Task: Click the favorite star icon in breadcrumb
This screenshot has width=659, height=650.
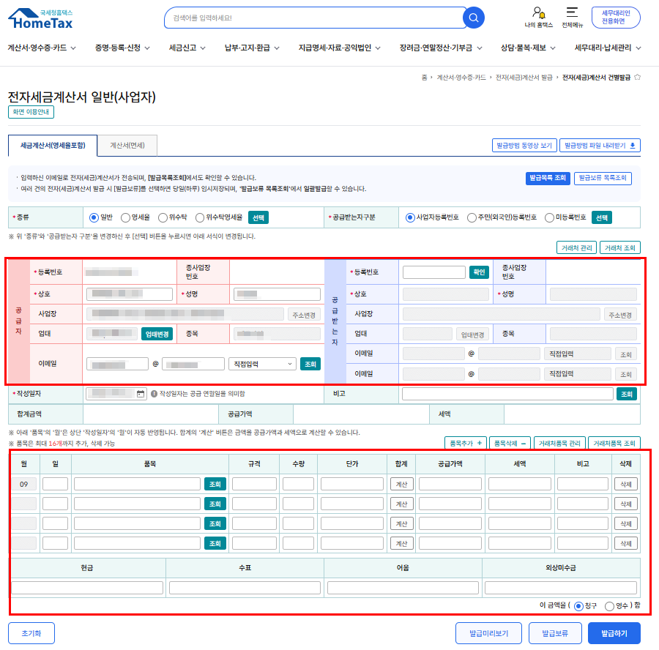Action: 637,77
